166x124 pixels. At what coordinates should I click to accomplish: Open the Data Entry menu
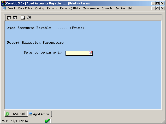pos(25,8)
